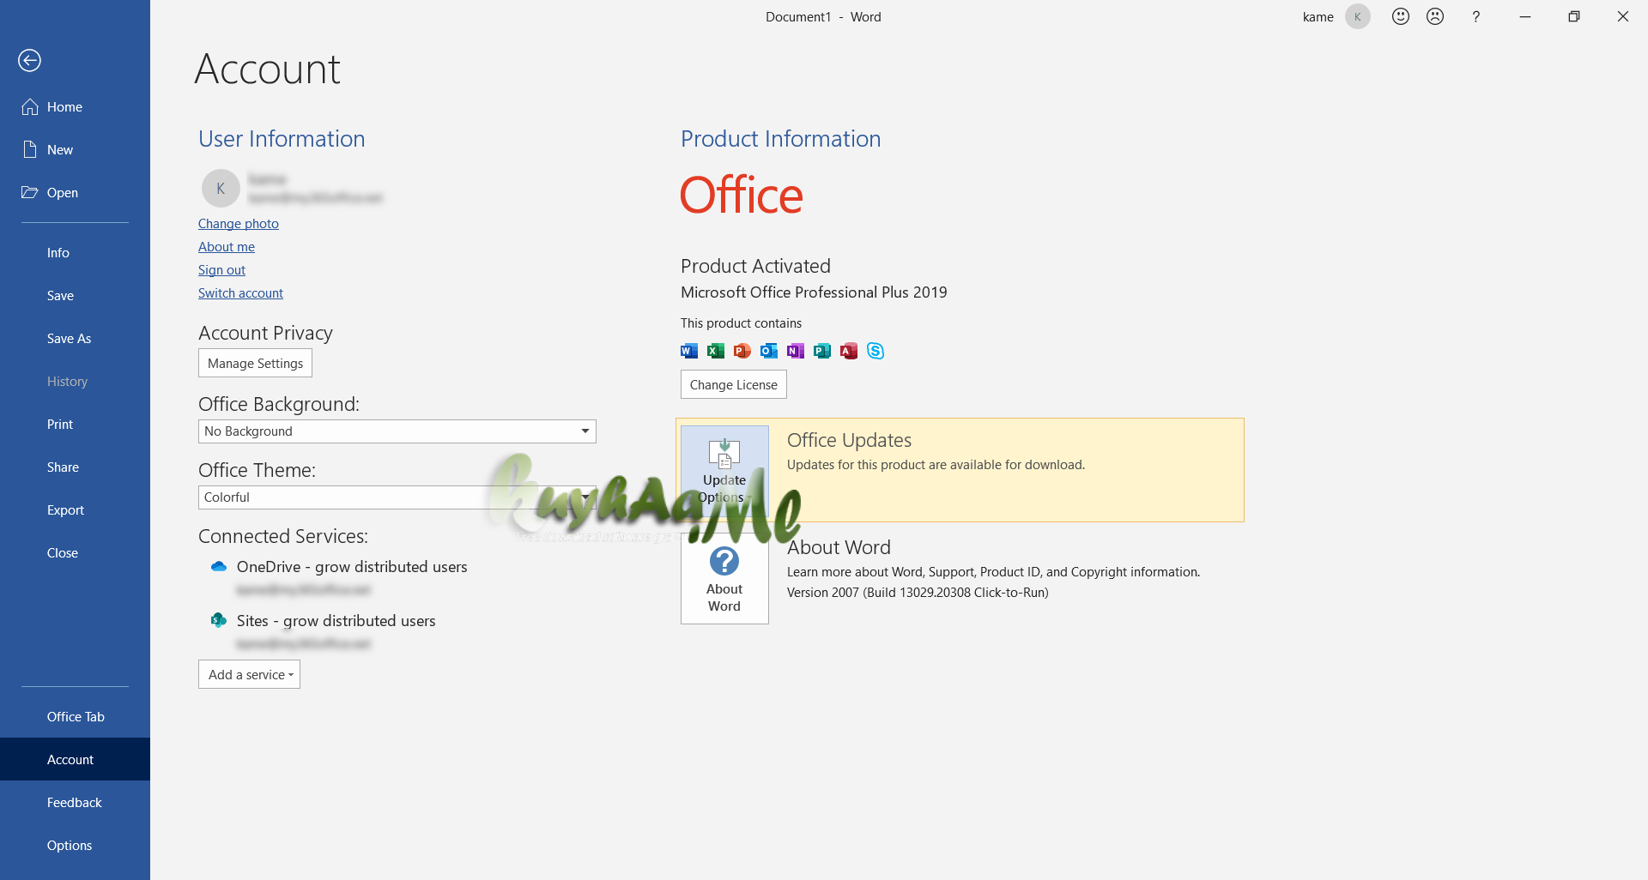Viewport: 1648px width, 880px height.
Task: Click the Switch account link
Action: [240, 293]
